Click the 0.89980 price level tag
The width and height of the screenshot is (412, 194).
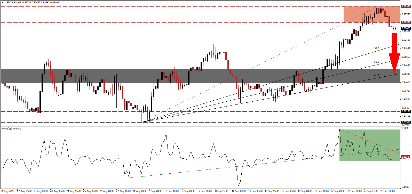point(406,122)
